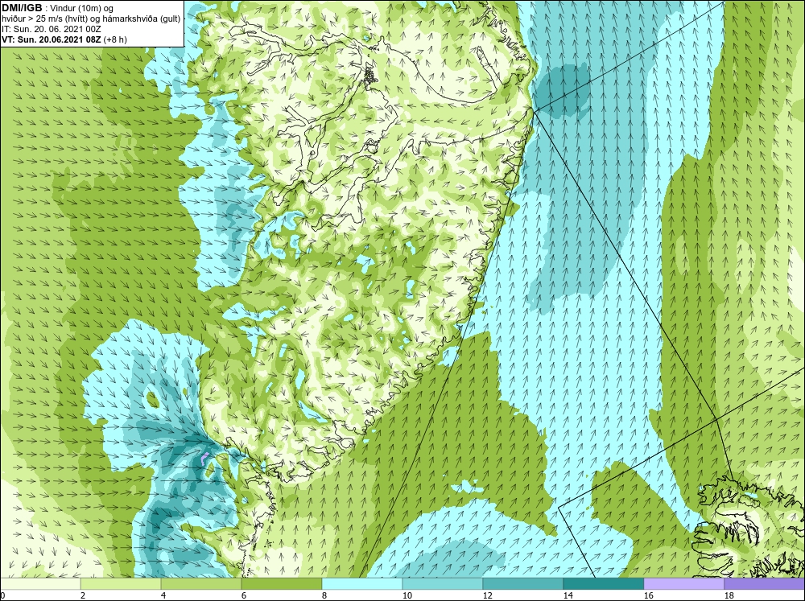Click the small purple wind maximum patch
This screenshot has width=805, height=601.
point(204,459)
